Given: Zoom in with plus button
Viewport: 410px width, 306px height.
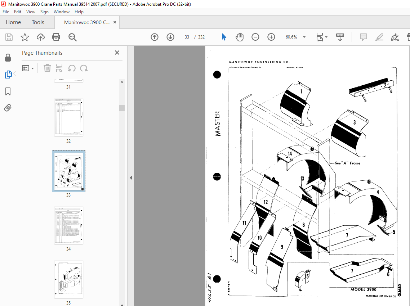Looking at the screenshot, I should coord(271,37).
